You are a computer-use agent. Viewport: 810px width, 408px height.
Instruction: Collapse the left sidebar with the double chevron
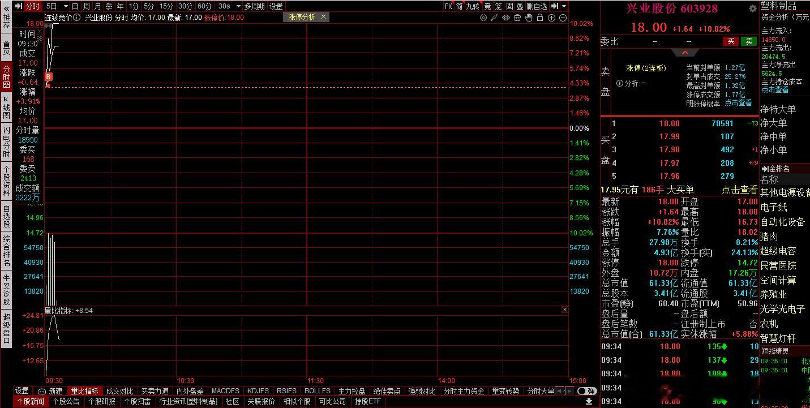pos(6,8)
